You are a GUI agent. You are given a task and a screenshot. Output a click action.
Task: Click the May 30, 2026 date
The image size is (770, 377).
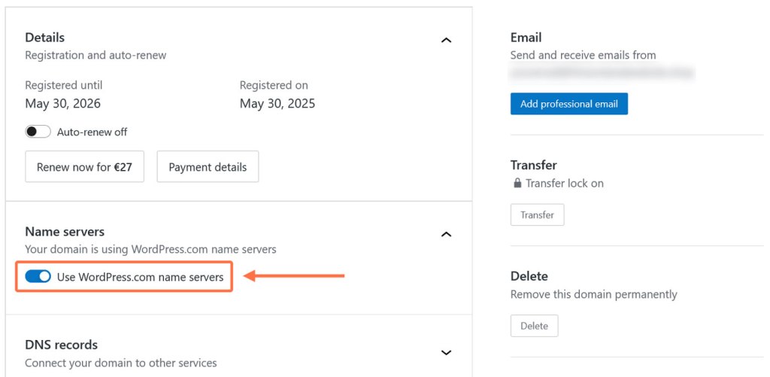63,104
